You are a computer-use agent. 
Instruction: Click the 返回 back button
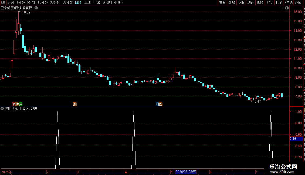tap(298, 2)
